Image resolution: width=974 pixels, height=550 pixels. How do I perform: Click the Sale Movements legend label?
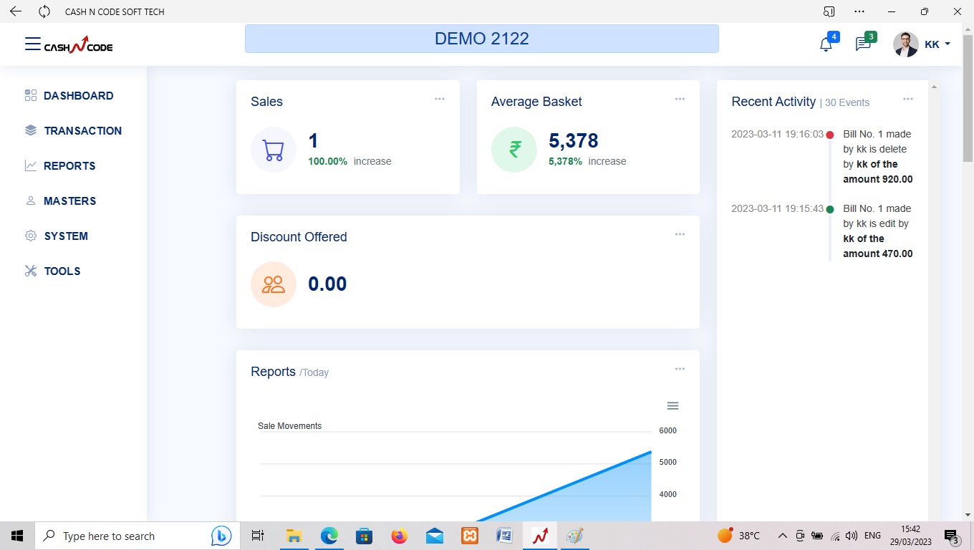pos(290,426)
